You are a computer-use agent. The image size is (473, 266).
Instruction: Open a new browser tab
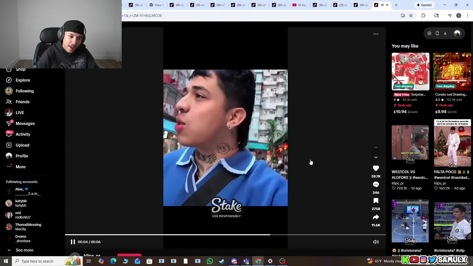click(396, 5)
